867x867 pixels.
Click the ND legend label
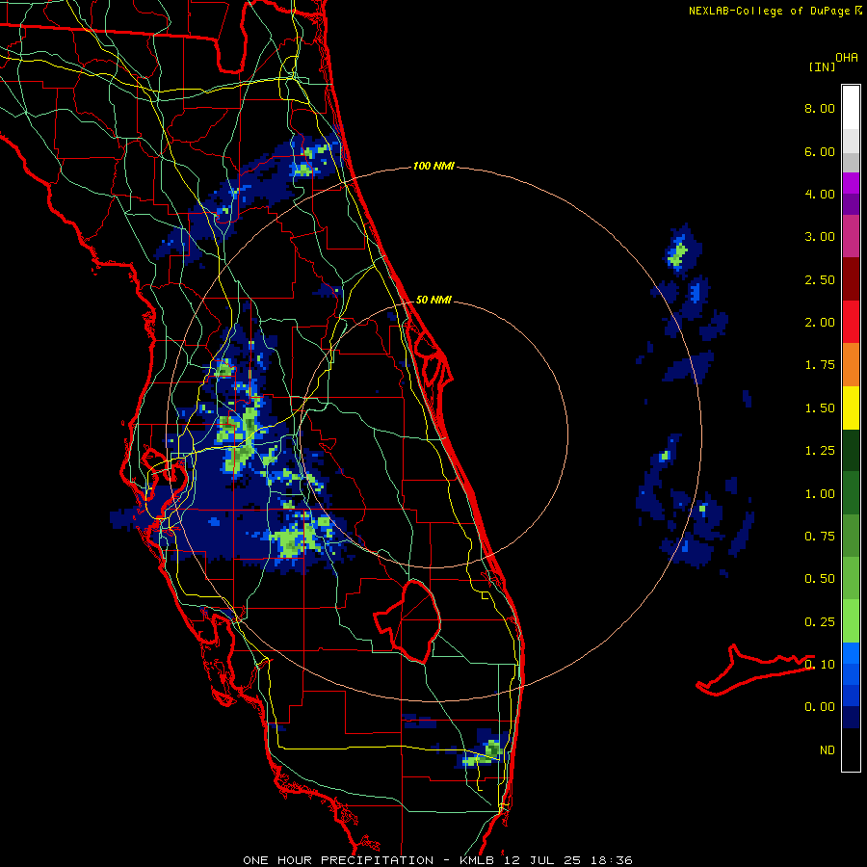[828, 750]
